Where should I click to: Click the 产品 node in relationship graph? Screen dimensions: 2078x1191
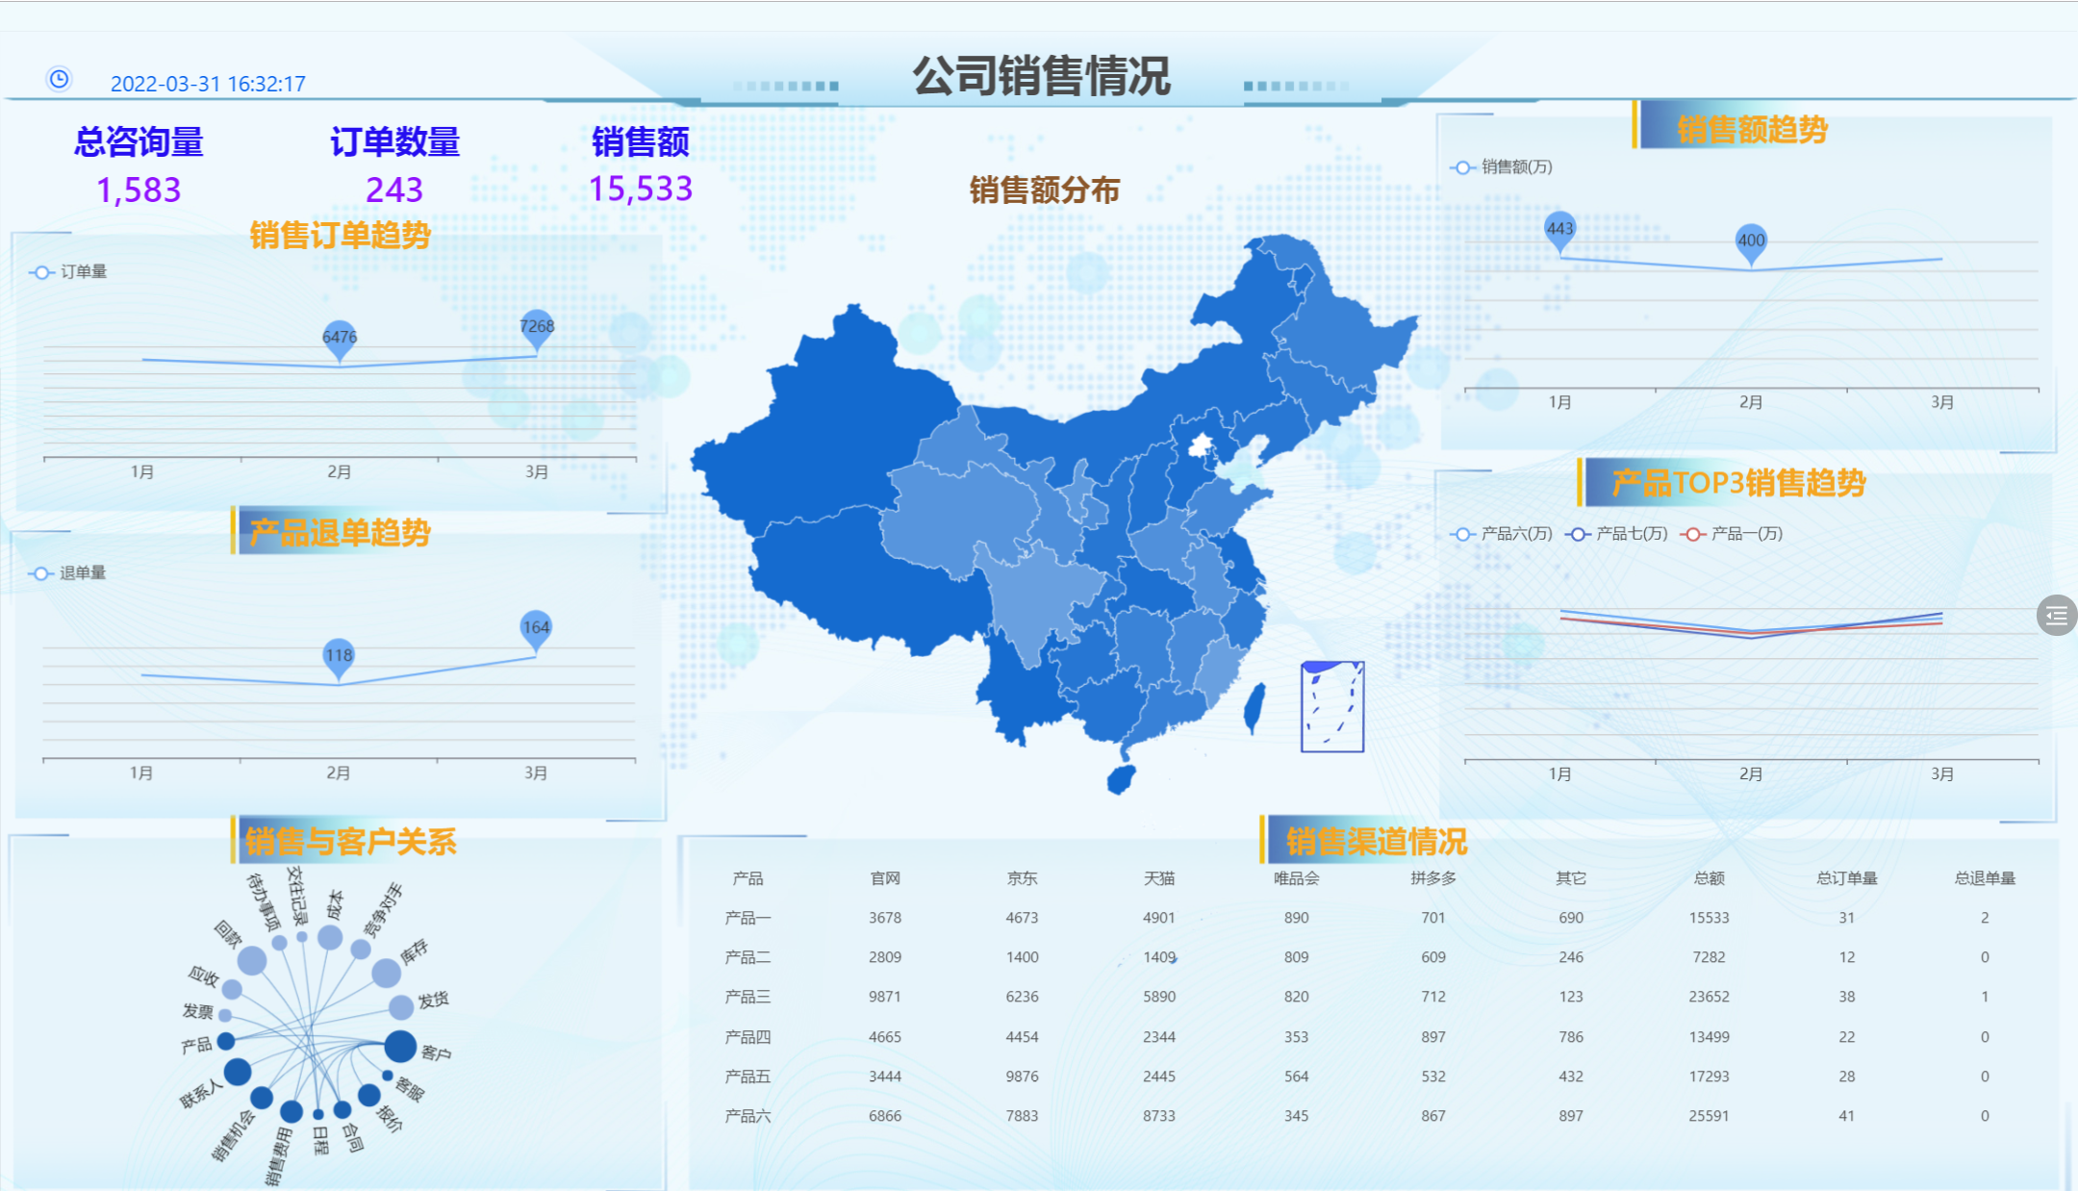226,1041
